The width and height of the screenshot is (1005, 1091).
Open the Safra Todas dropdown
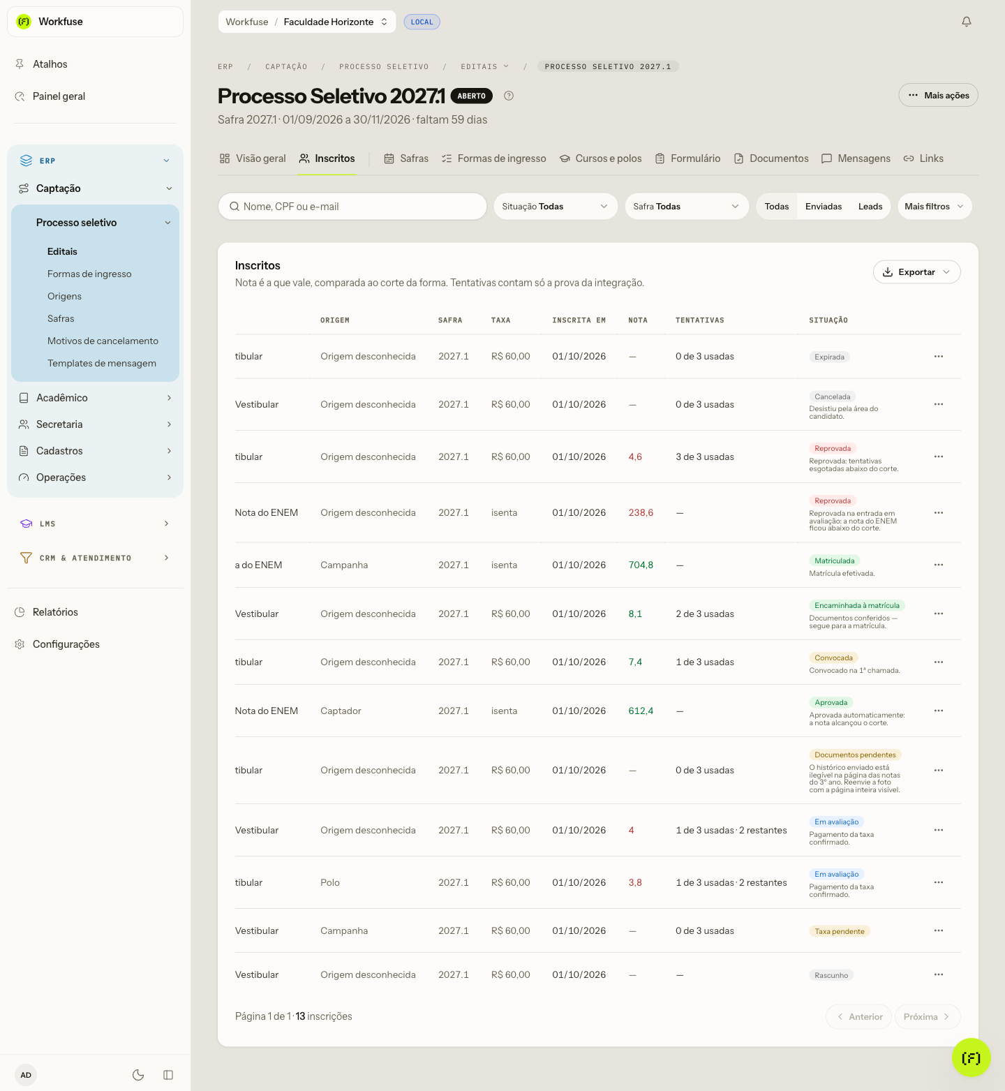[687, 207]
